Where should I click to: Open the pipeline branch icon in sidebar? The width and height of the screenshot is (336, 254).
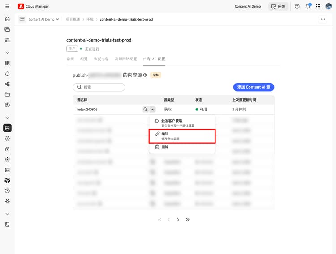[7, 84]
